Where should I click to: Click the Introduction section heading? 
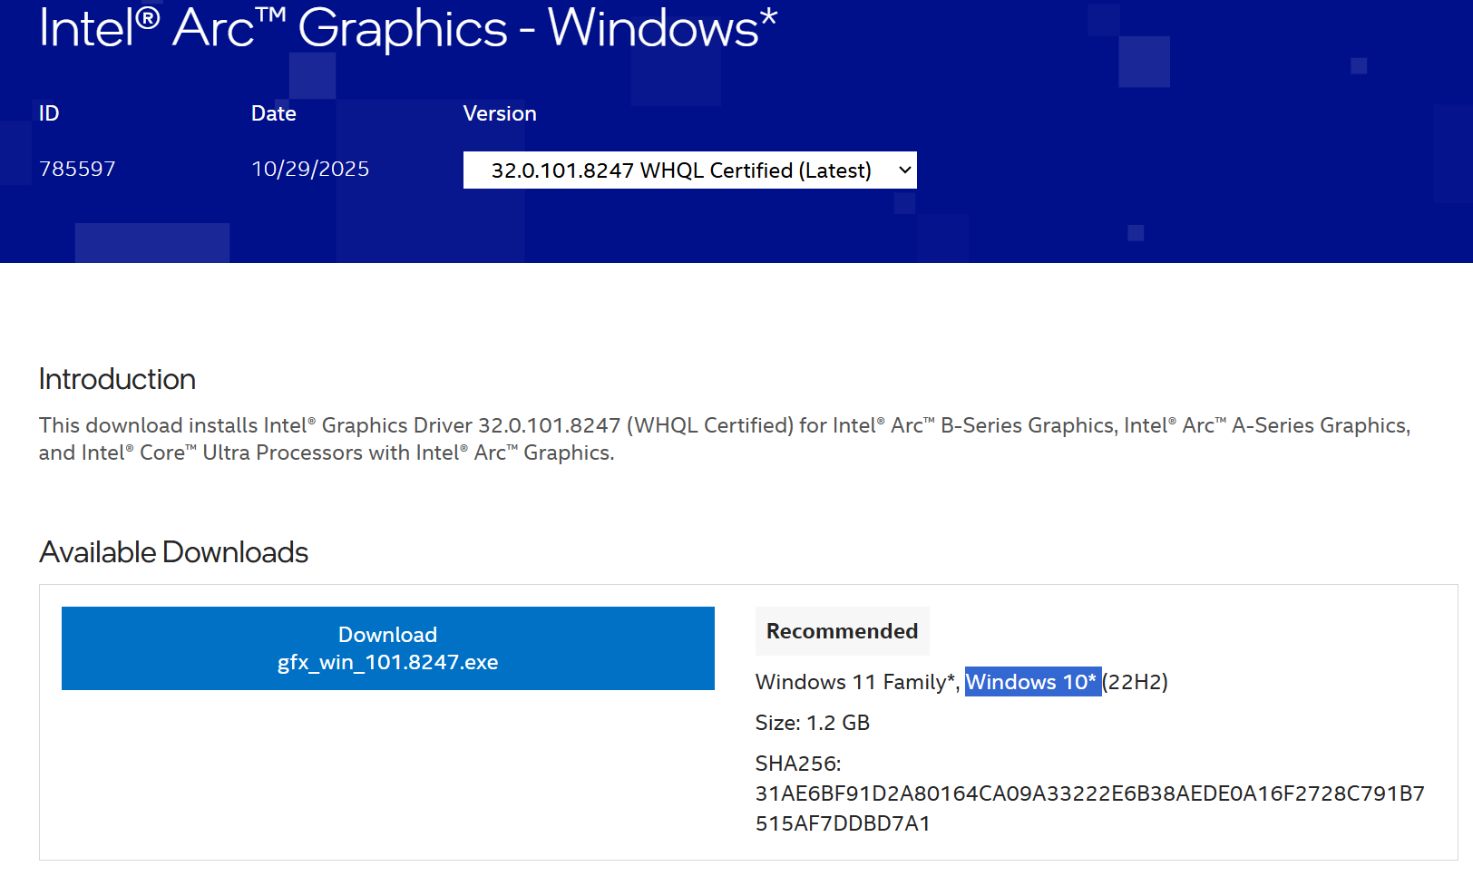(116, 379)
